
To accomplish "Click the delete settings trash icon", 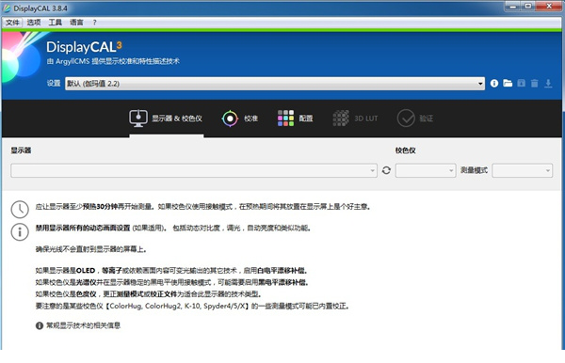I will point(534,84).
